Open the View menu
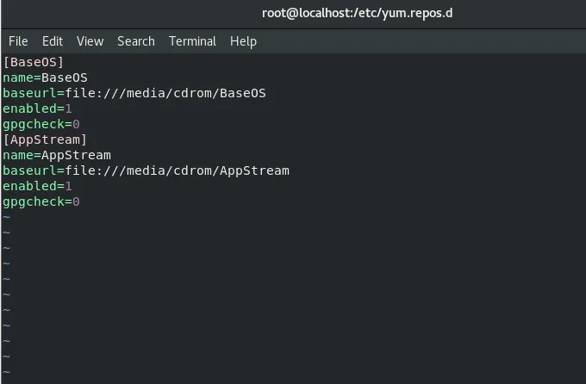Image resolution: width=586 pixels, height=384 pixels. click(x=90, y=41)
